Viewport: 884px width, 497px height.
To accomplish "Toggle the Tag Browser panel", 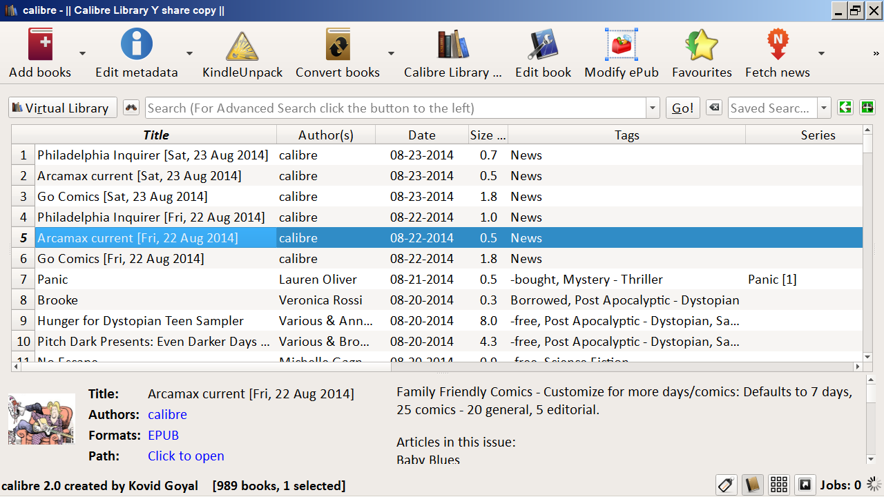I will tap(726, 485).
